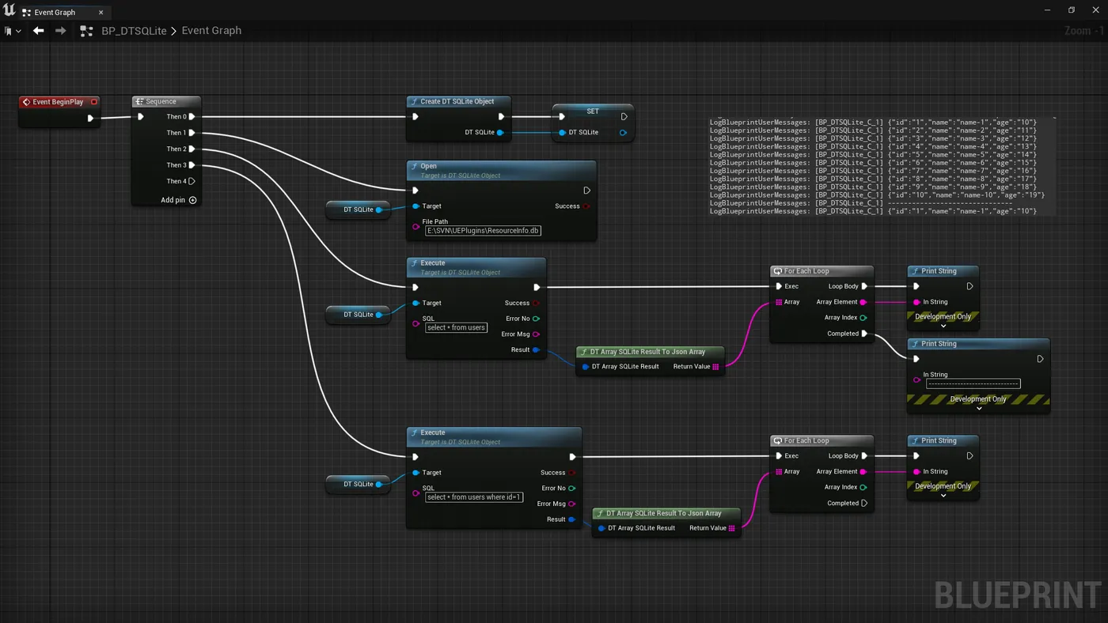Close the Event Graph tab
The image size is (1108, 623).
click(x=101, y=13)
